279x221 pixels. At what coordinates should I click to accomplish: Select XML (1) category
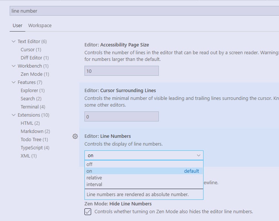tap(29, 156)
